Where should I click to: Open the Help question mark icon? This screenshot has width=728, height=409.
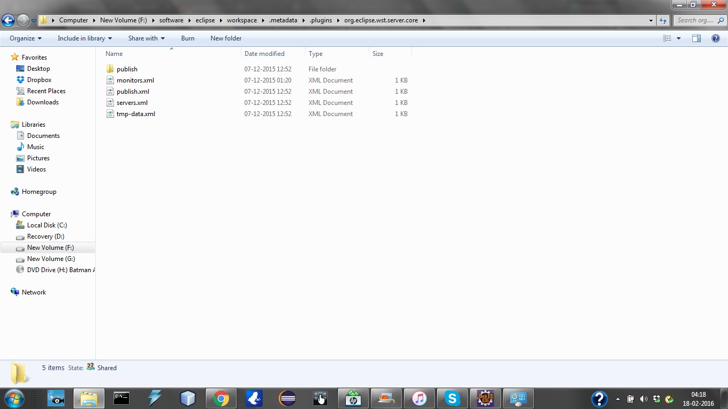click(x=716, y=38)
